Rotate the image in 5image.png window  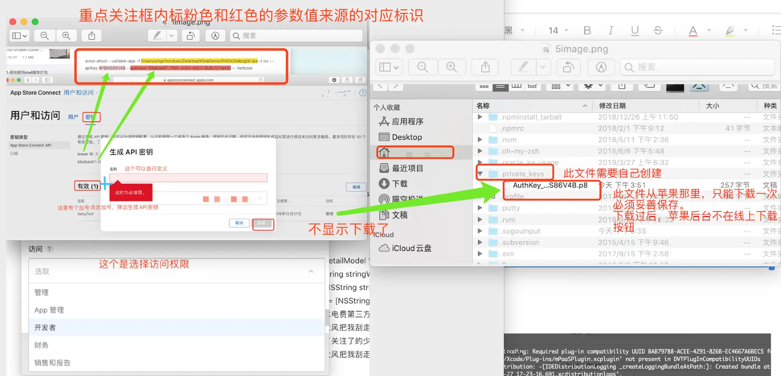568,67
